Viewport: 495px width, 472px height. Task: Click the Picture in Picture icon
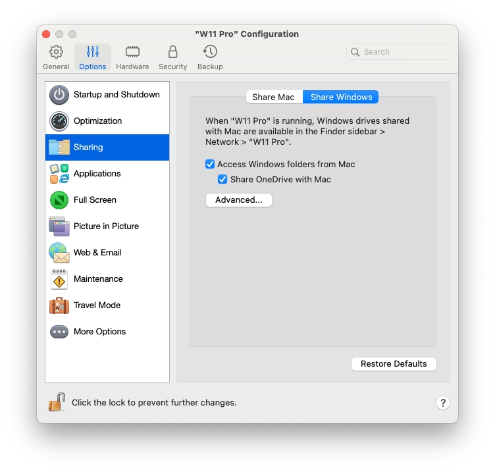(x=59, y=226)
